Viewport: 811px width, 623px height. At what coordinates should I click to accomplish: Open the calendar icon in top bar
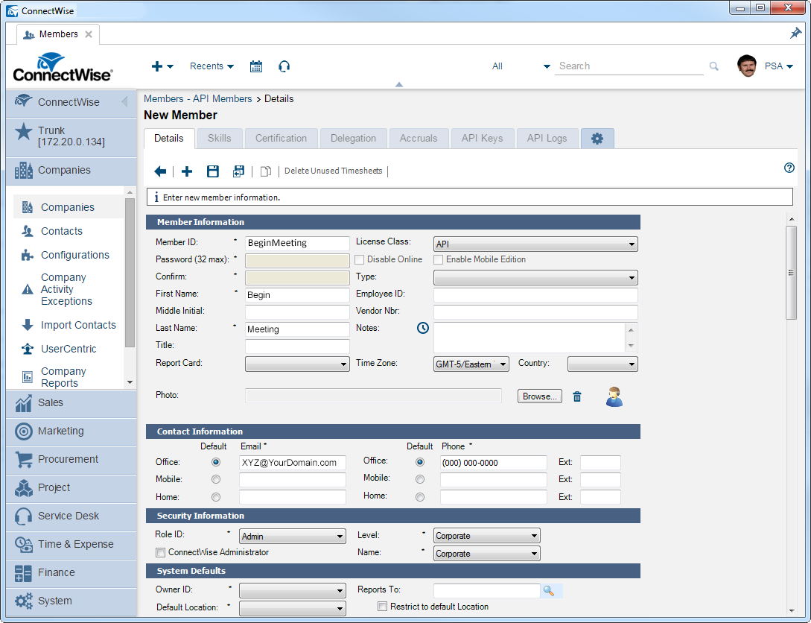[x=256, y=66]
